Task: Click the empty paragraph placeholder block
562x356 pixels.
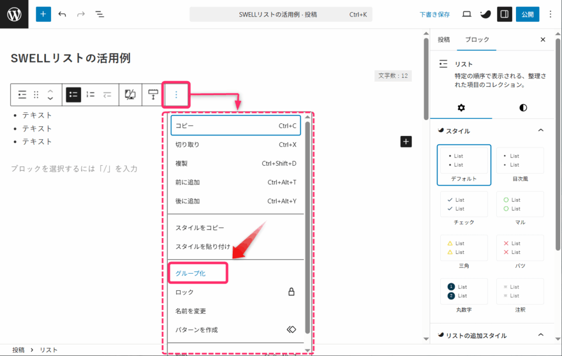Action: (74, 168)
